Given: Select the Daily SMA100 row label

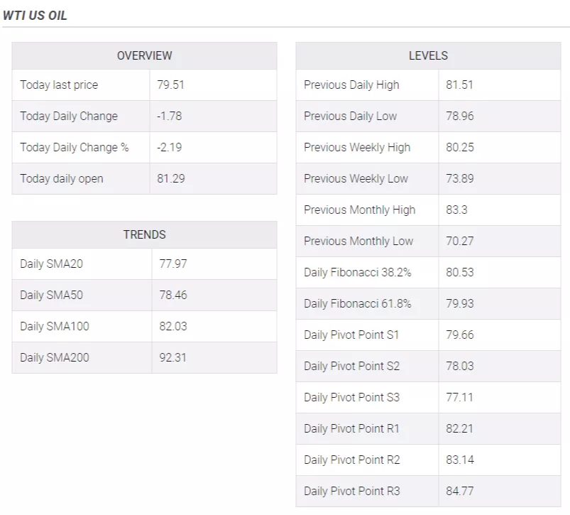Looking at the screenshot, I should point(55,326).
